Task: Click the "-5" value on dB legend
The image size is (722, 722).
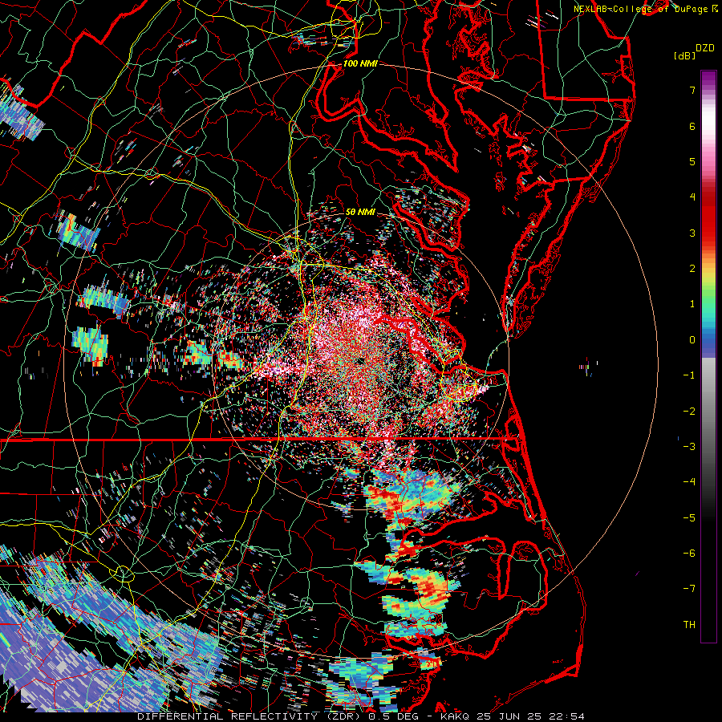Action: point(689,518)
